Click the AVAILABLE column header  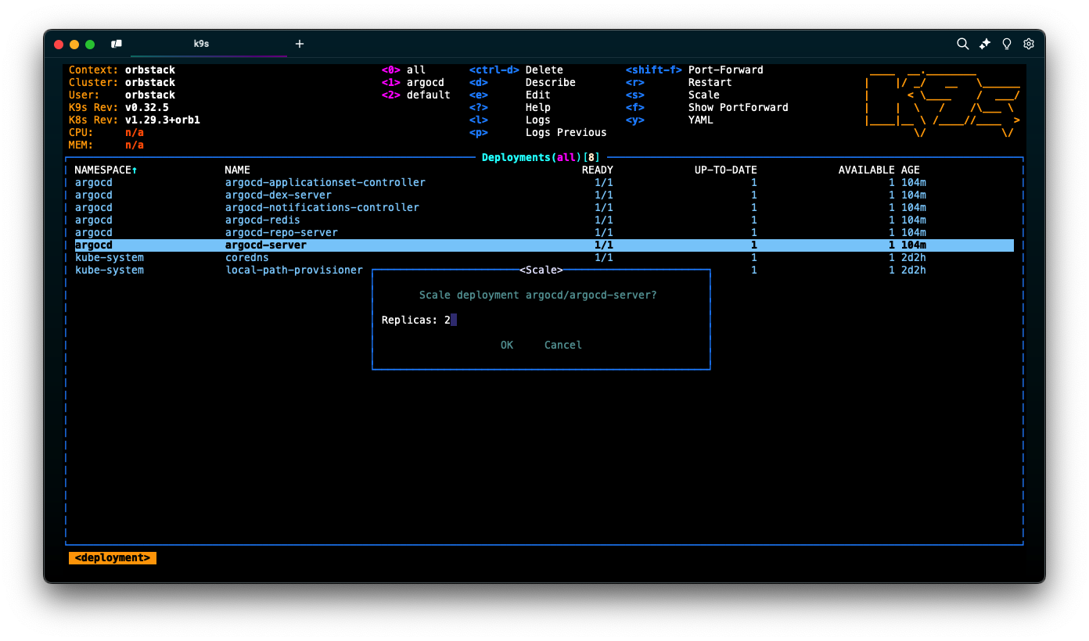[867, 170]
